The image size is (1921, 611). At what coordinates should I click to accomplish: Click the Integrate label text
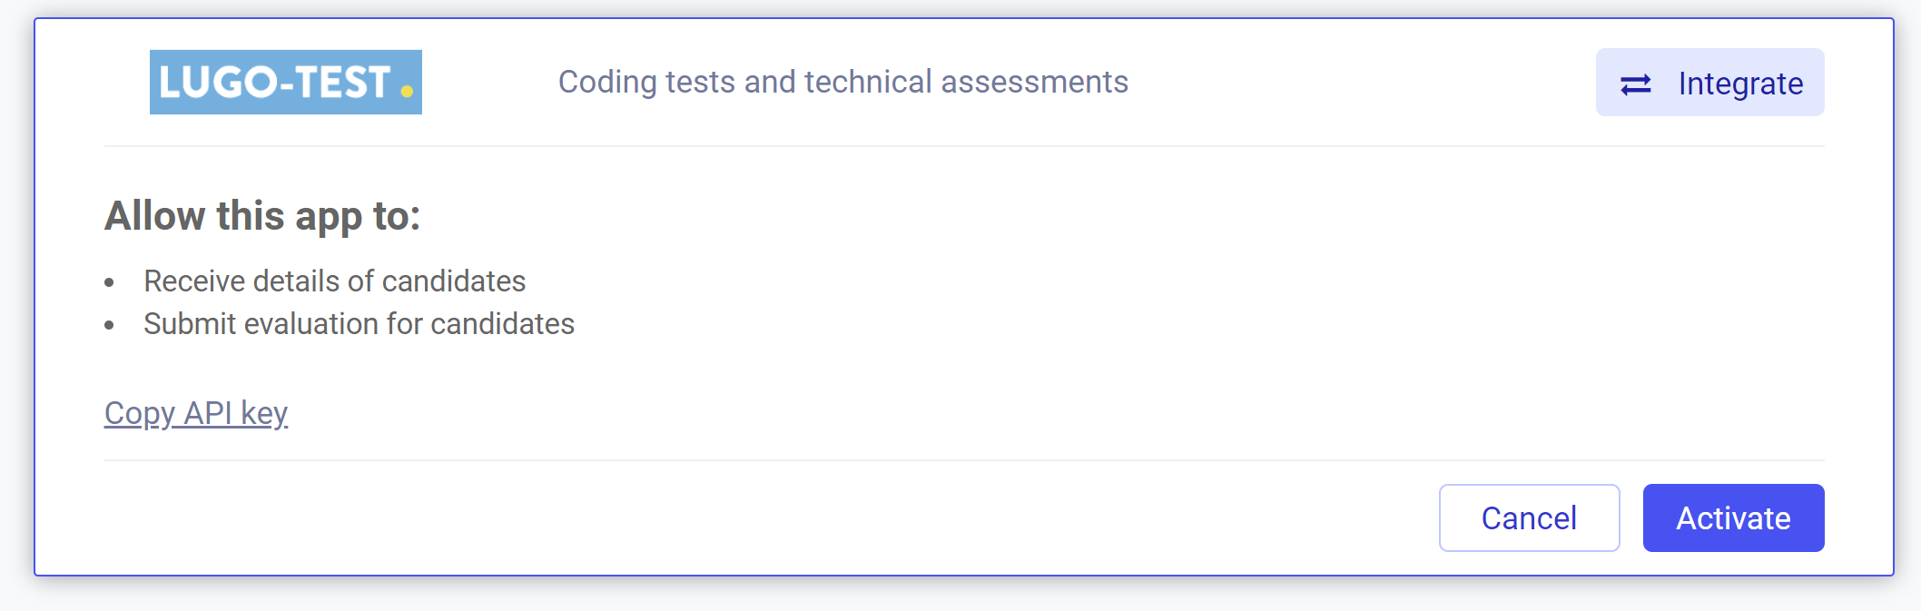[x=1740, y=84]
